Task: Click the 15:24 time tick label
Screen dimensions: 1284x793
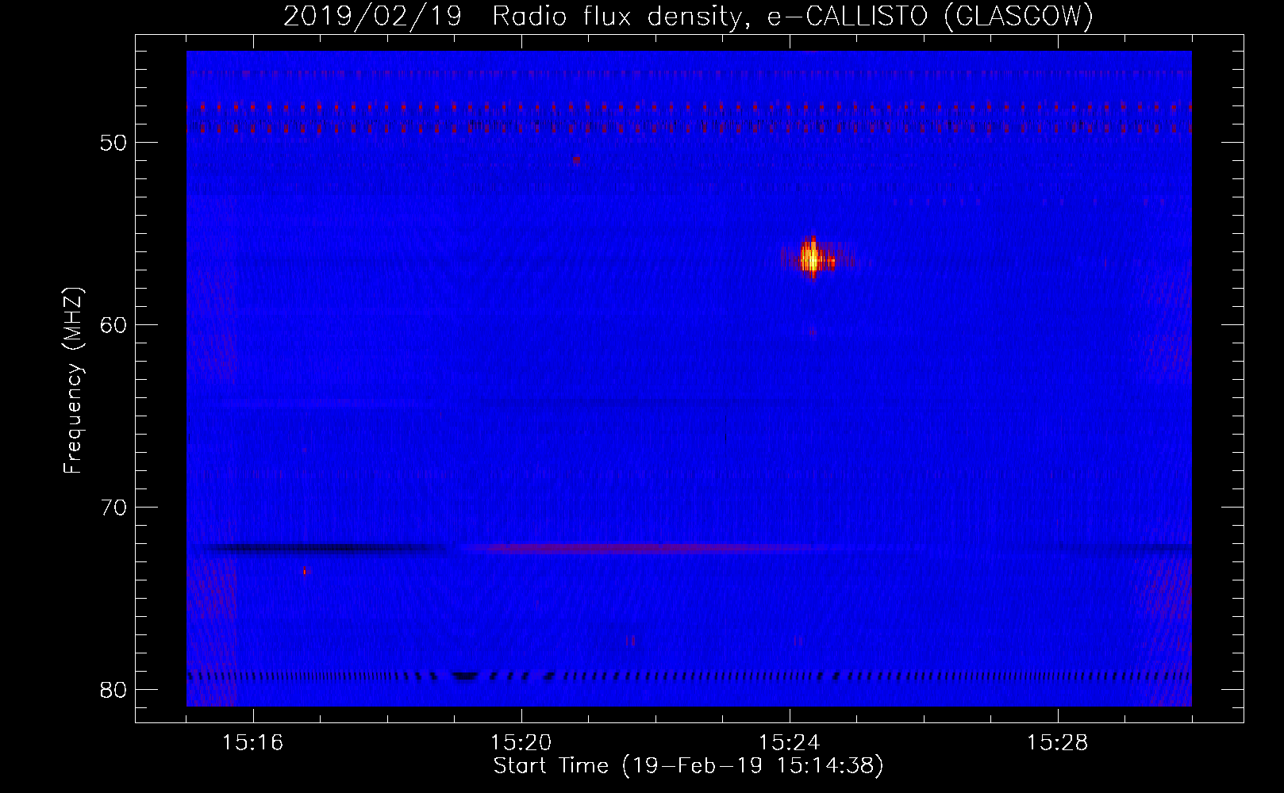Action: (x=789, y=743)
